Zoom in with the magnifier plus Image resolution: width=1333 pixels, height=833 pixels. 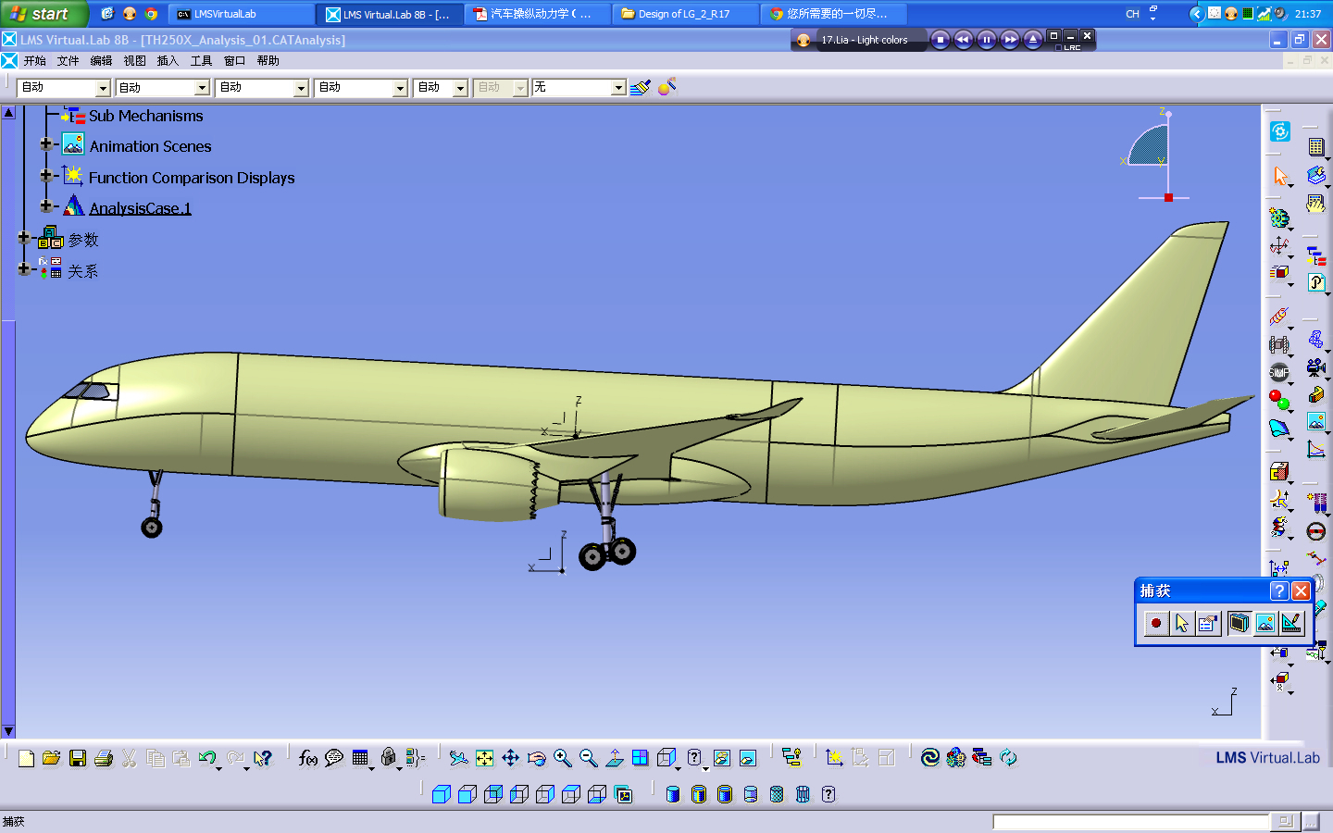562,758
